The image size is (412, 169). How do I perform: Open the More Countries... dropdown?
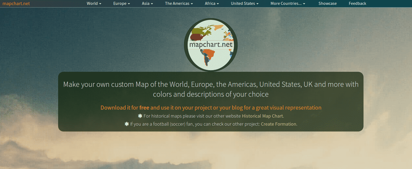click(x=287, y=3)
